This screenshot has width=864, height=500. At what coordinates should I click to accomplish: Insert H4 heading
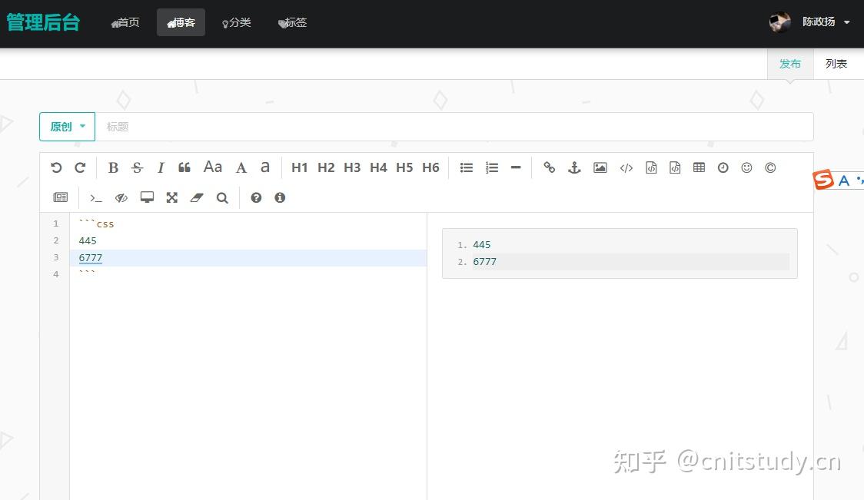tap(378, 167)
